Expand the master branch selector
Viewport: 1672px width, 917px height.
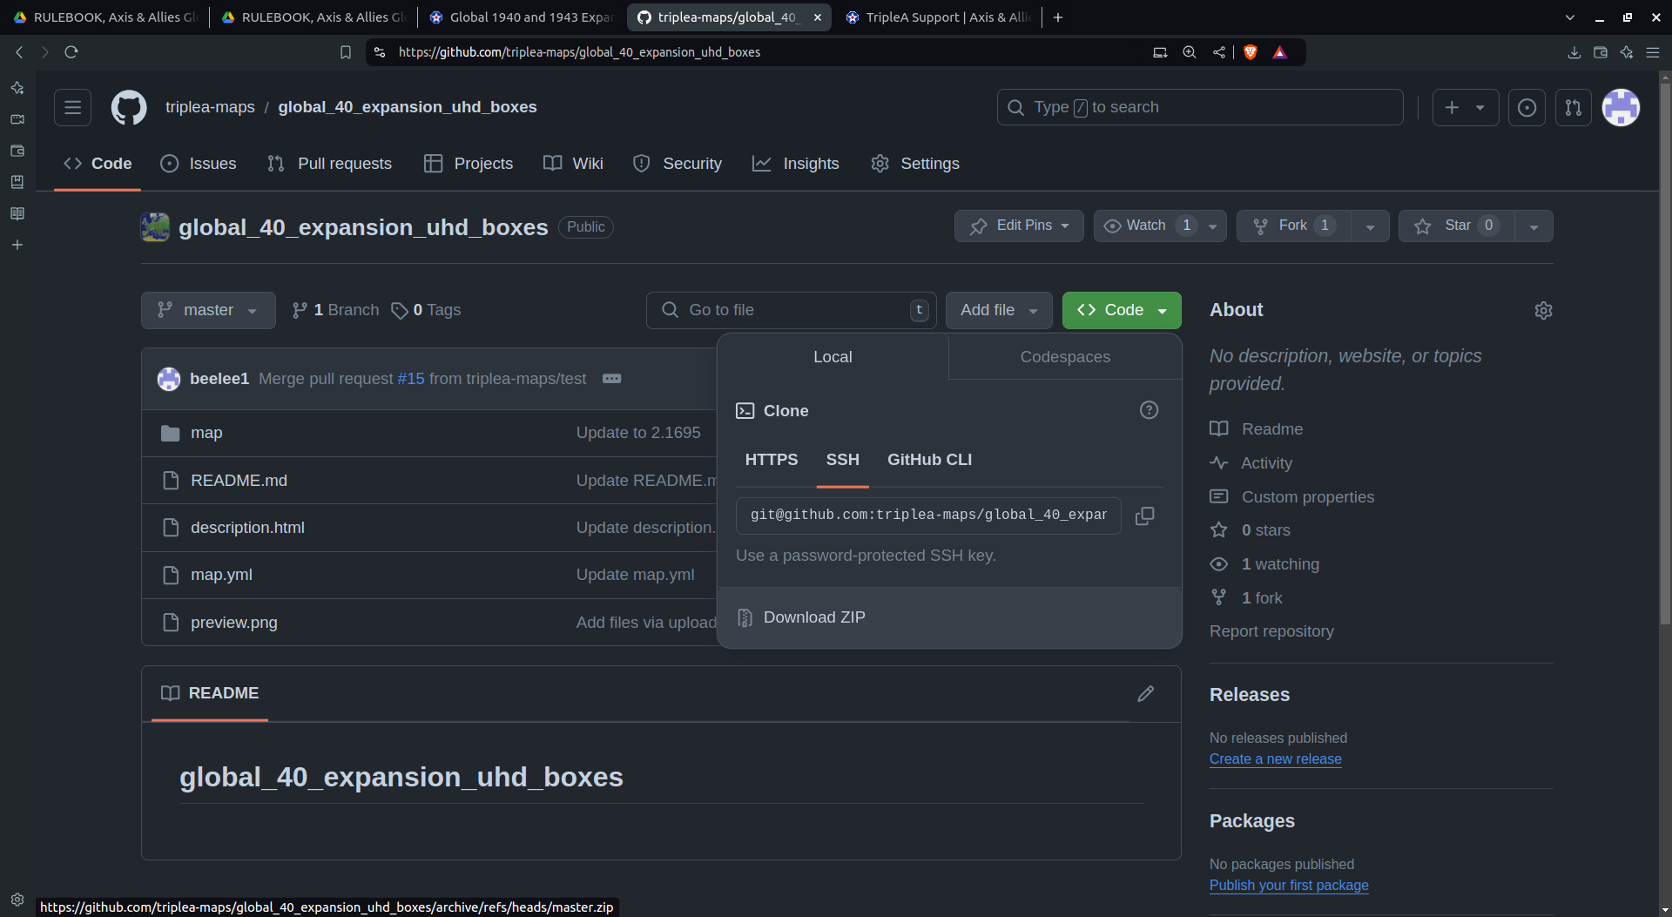click(x=208, y=310)
